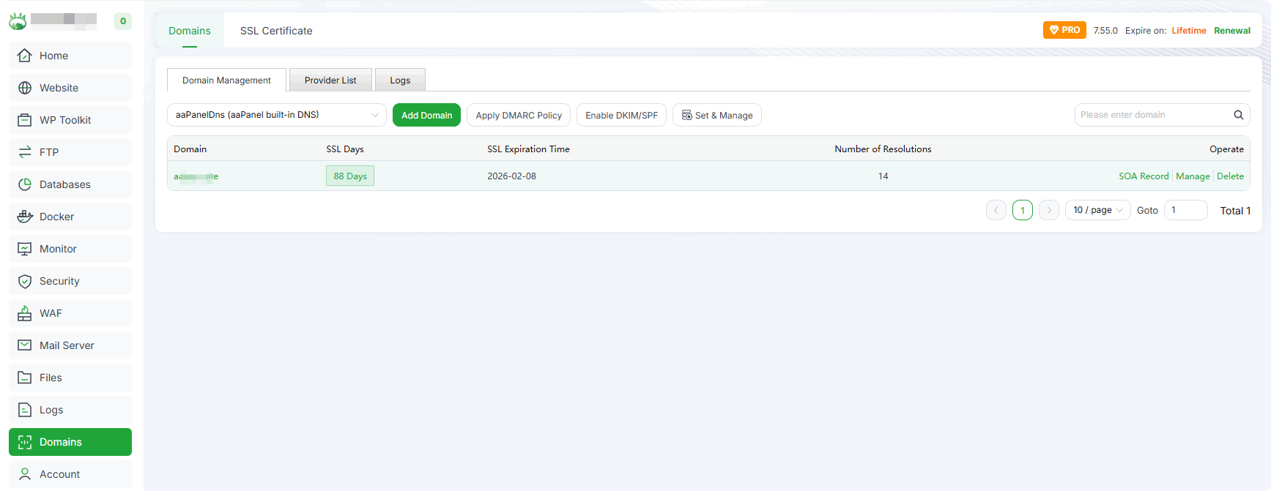Click the Databases icon in sidebar

tap(25, 184)
